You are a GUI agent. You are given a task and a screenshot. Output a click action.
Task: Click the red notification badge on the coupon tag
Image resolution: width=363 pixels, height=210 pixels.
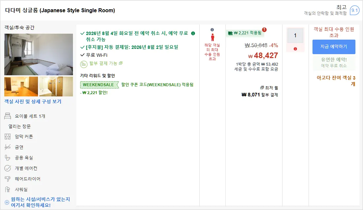click(x=264, y=30)
